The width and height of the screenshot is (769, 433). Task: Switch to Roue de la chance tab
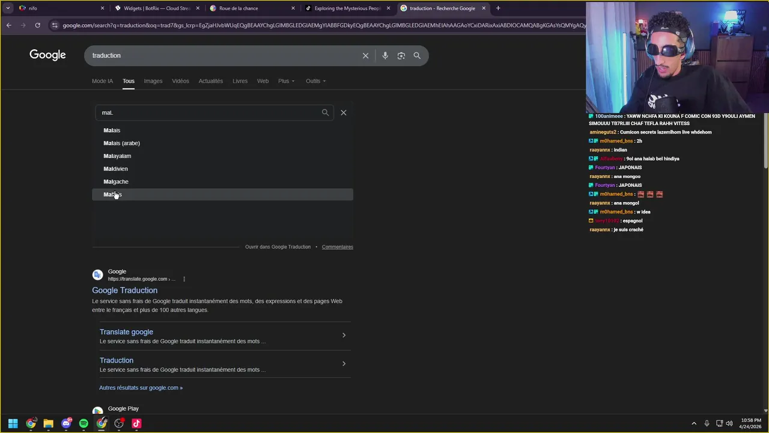(251, 8)
